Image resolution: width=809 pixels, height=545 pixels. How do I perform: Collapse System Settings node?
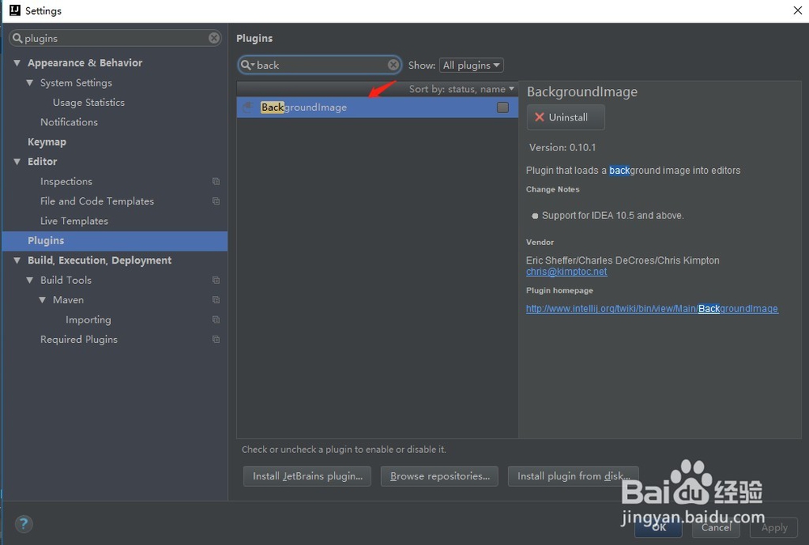coord(30,82)
